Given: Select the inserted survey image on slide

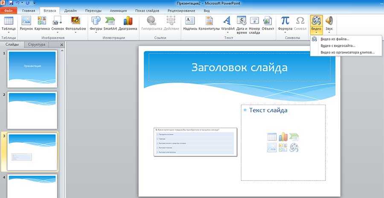Looking at the screenshot, I should pyautogui.click(x=195, y=142).
